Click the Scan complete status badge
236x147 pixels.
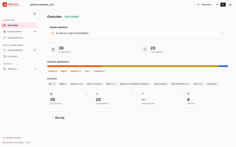coord(72,17)
